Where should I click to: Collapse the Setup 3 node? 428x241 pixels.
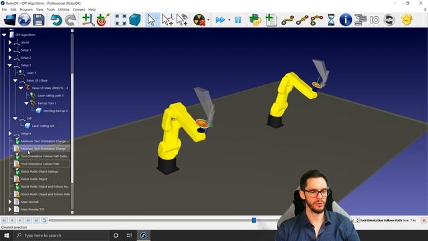click(10, 66)
